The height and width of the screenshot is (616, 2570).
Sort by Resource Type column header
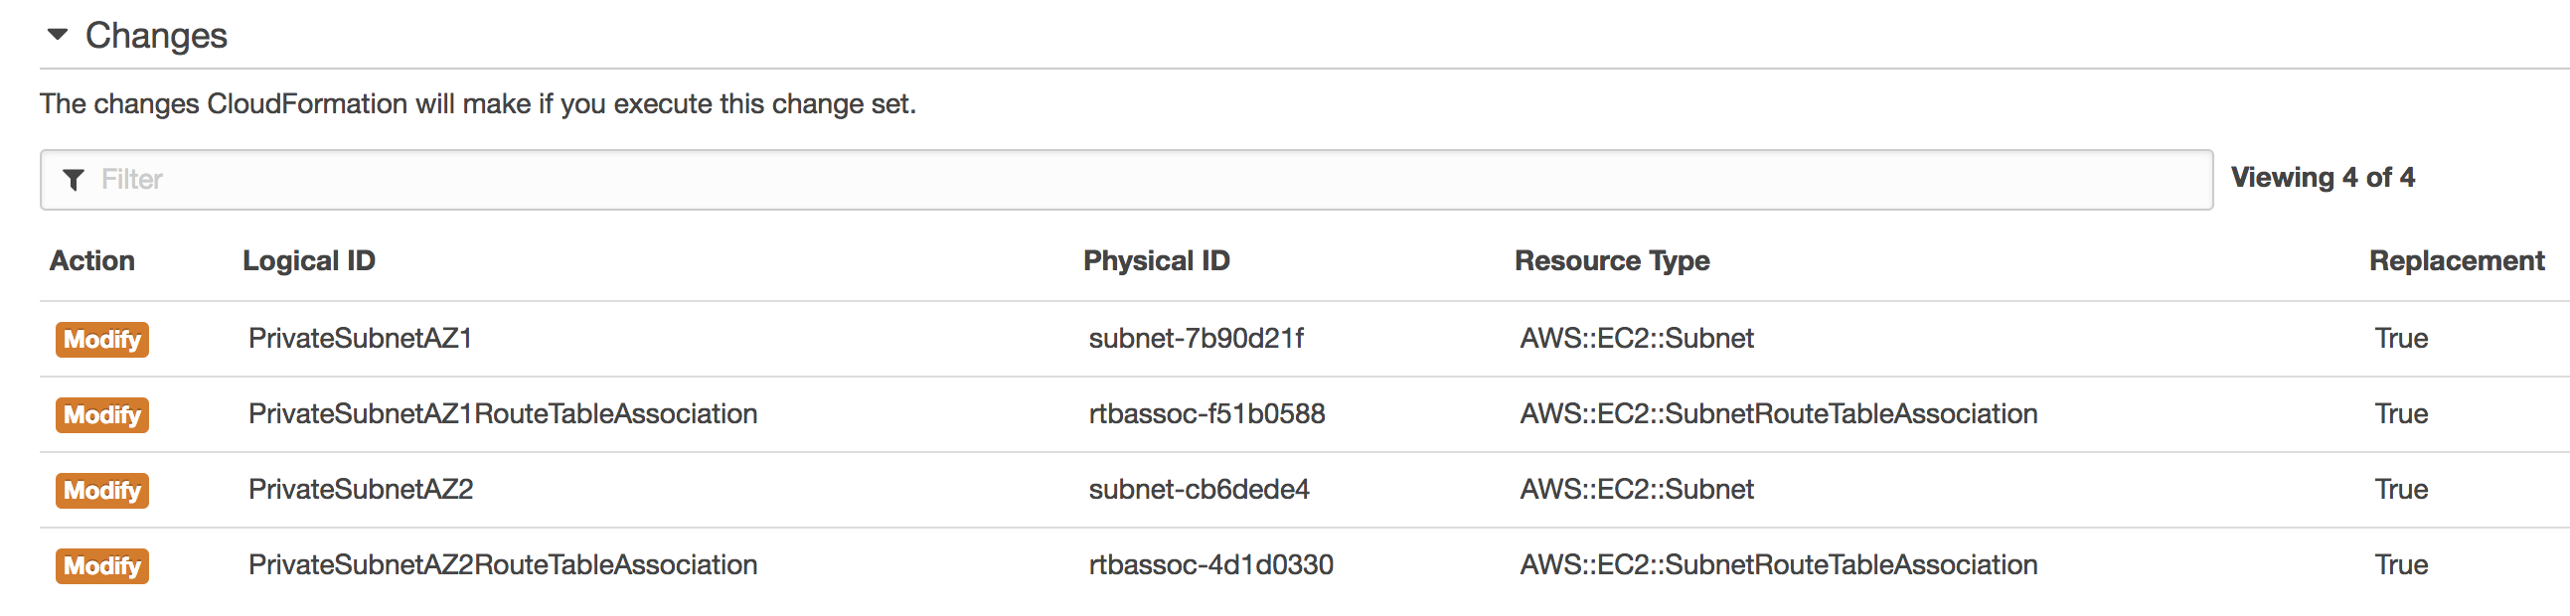(1611, 261)
